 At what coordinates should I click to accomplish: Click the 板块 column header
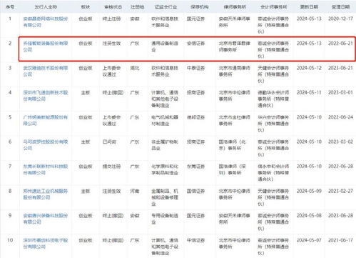tap(86, 7)
